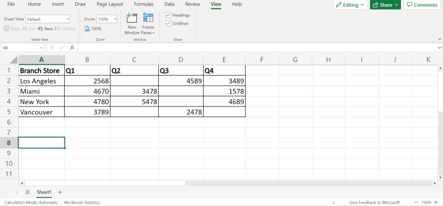Switch to the Draw tab
The height and width of the screenshot is (206, 443).
click(x=80, y=4)
